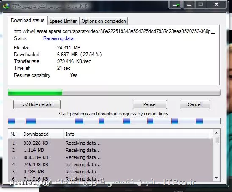Viewport: 232px width, 192px height.
Task: Click the Downloaded column header
Action: tap(42, 134)
